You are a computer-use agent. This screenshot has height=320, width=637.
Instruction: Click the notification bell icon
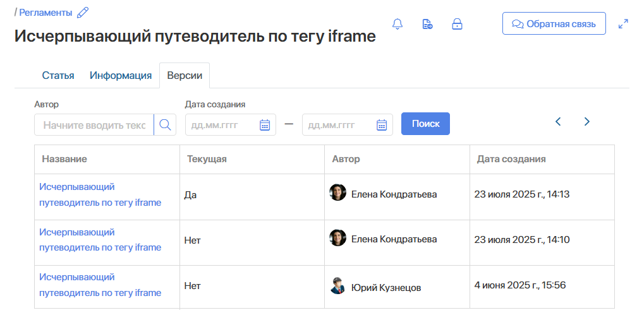pos(397,24)
